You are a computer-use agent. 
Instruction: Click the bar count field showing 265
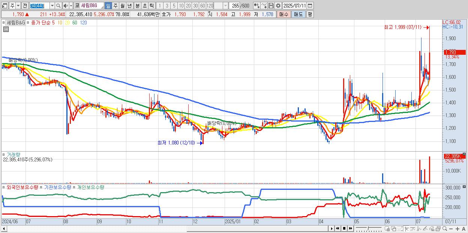coord(234,6)
